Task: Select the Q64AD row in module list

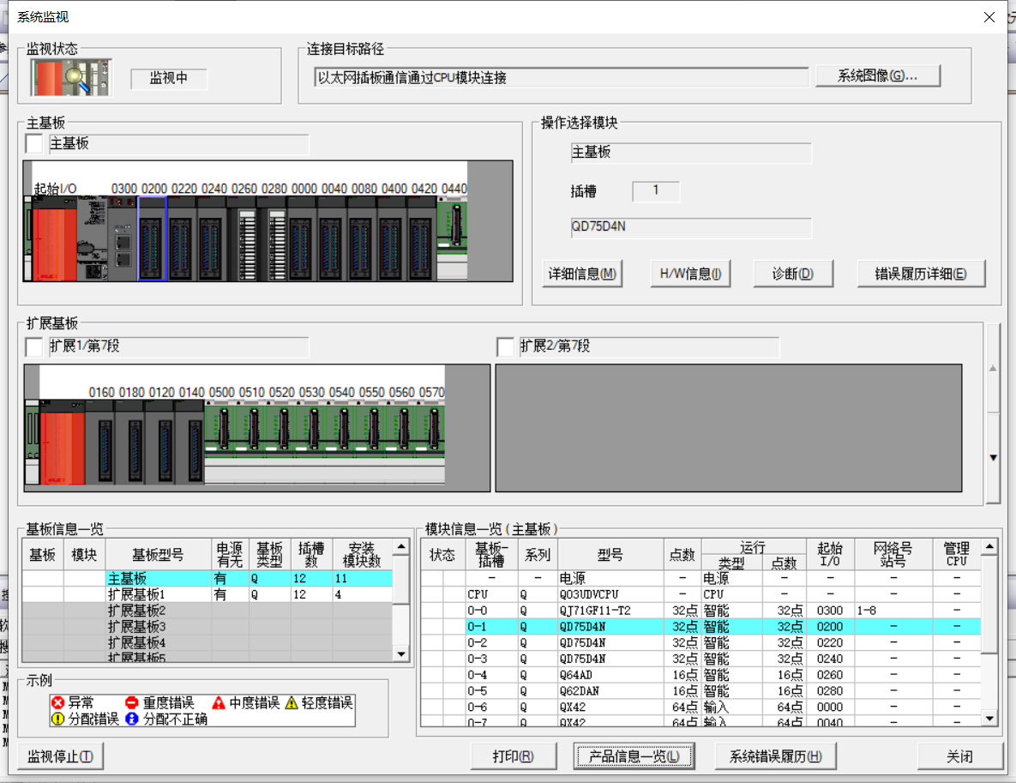Action: click(x=609, y=674)
